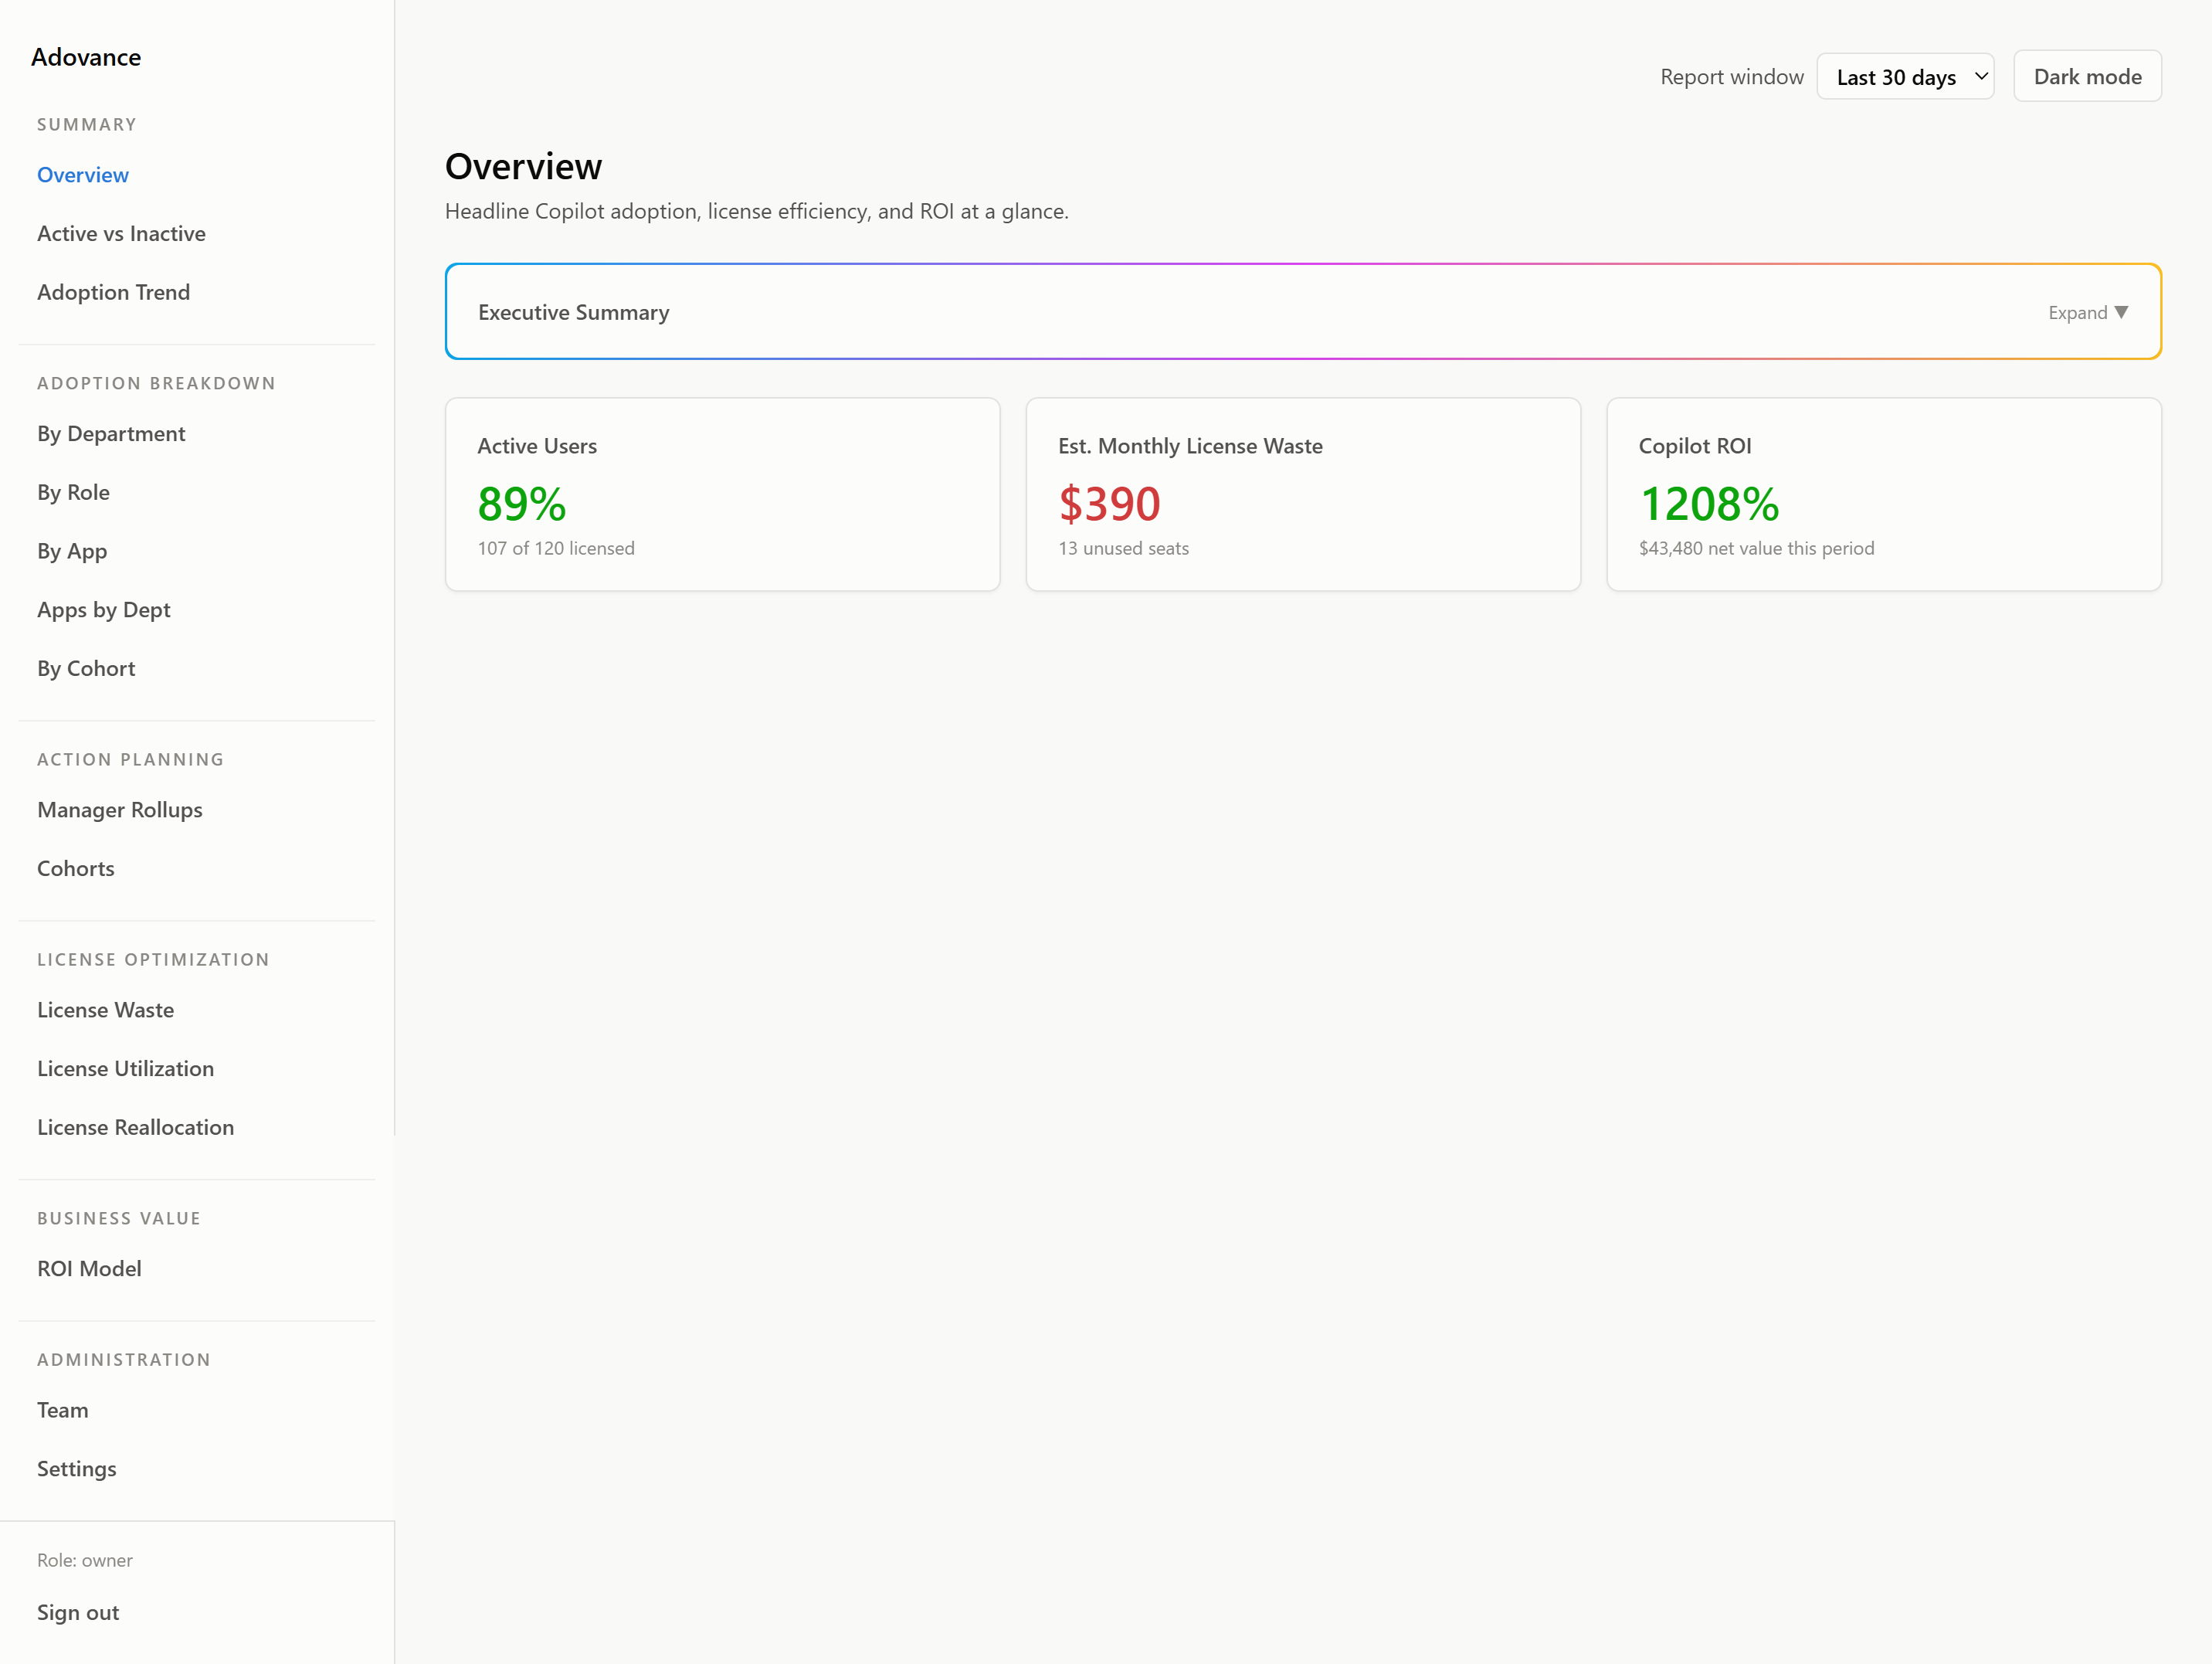The image size is (2212, 1664).
Task: Click the $390 license waste value
Action: click(x=1109, y=503)
